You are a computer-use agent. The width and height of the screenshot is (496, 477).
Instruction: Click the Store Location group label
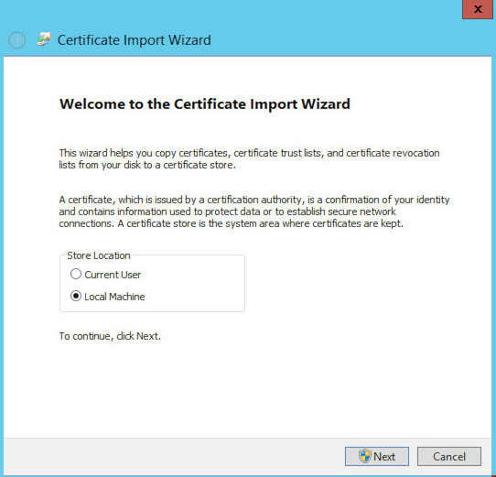point(99,255)
